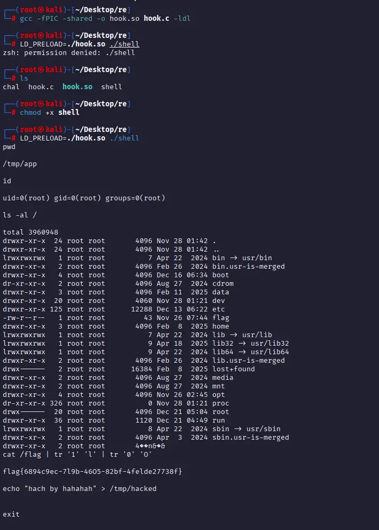Click "chal" in the ls file listing

pos(11,87)
